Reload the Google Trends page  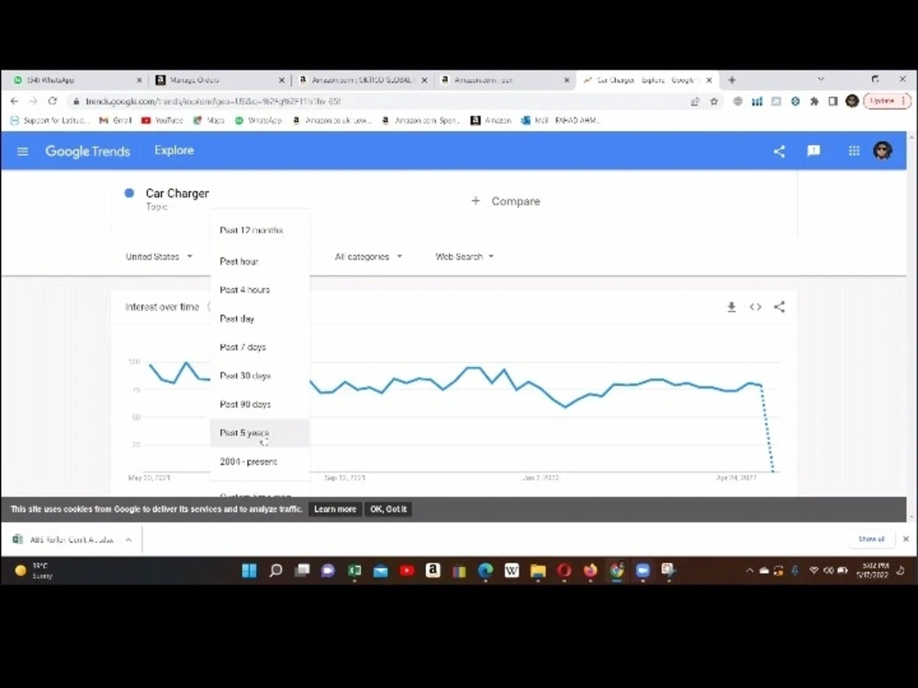[52, 101]
